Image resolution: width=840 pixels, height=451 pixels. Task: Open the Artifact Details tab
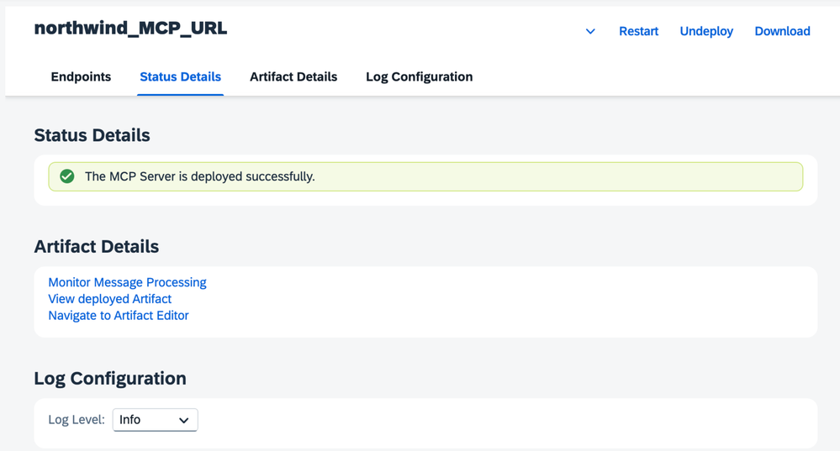coord(293,77)
